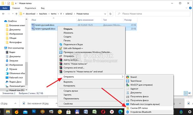Open taskbar settings gear icon
This screenshot has width=193, height=115.
point(190,112)
